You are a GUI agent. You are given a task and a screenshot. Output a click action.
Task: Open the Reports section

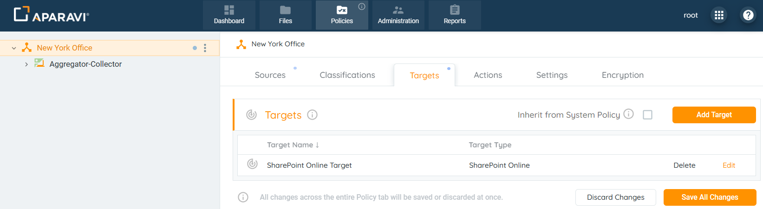[x=455, y=15]
